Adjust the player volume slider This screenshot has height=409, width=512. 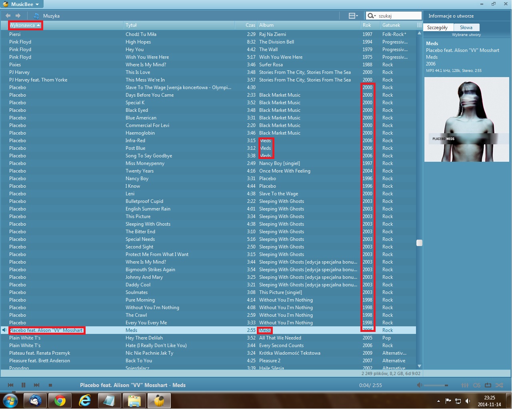pos(436,385)
